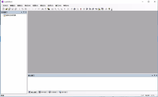Click the zoom in magnifier icon
This screenshot has height=97, width=158.
[55, 9]
